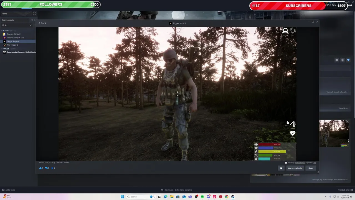Click the resize grip of screenshot window

(318, 172)
